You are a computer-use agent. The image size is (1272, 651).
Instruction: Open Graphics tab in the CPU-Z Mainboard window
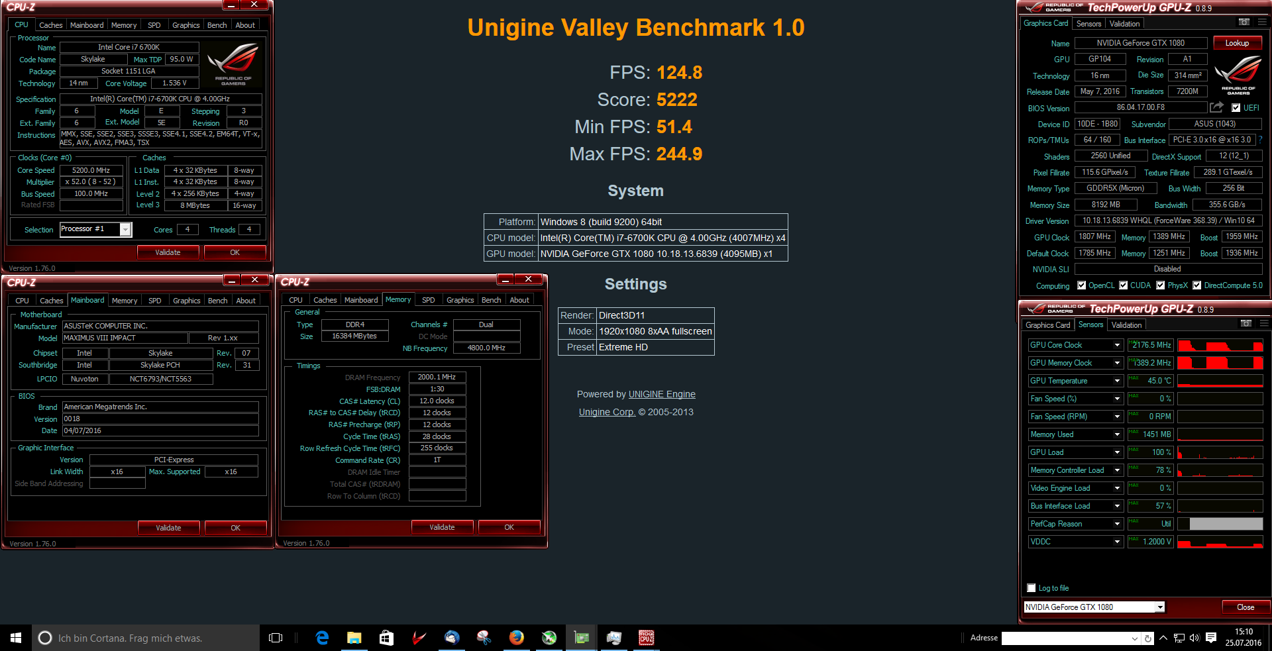pyautogui.click(x=187, y=301)
